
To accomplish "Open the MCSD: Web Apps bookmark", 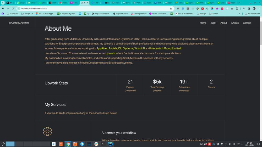I will click(x=45, y=14).
